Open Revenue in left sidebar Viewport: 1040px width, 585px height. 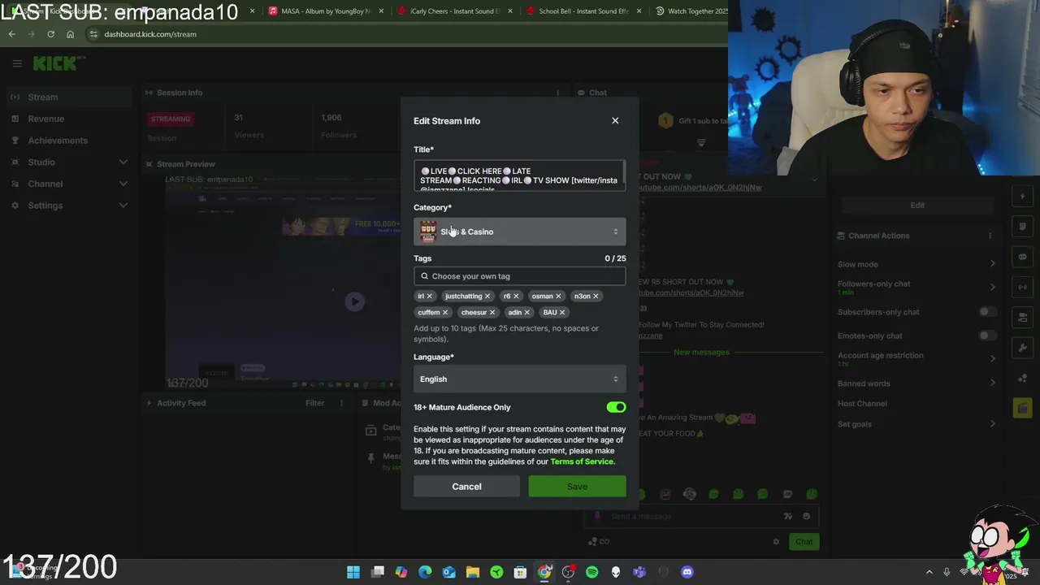[68, 119]
